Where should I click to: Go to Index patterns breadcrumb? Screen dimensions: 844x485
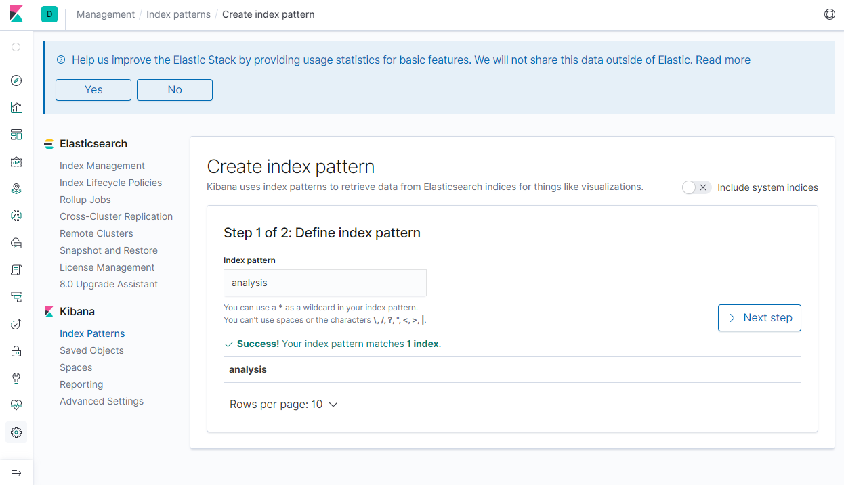178,14
